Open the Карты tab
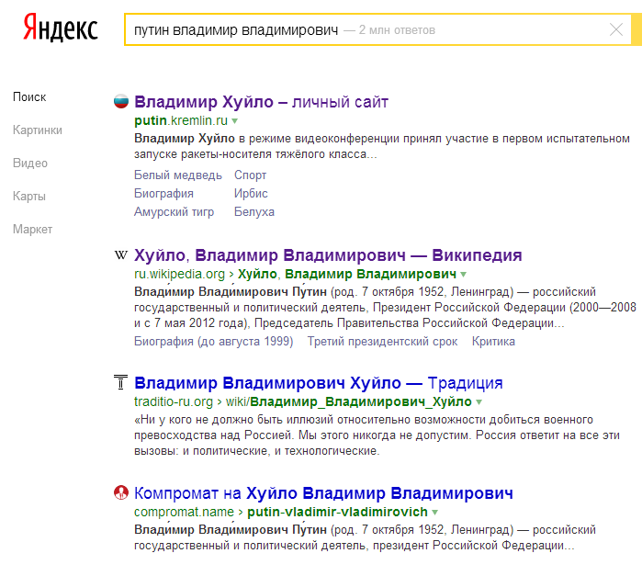The image size is (642, 576). [x=29, y=197]
